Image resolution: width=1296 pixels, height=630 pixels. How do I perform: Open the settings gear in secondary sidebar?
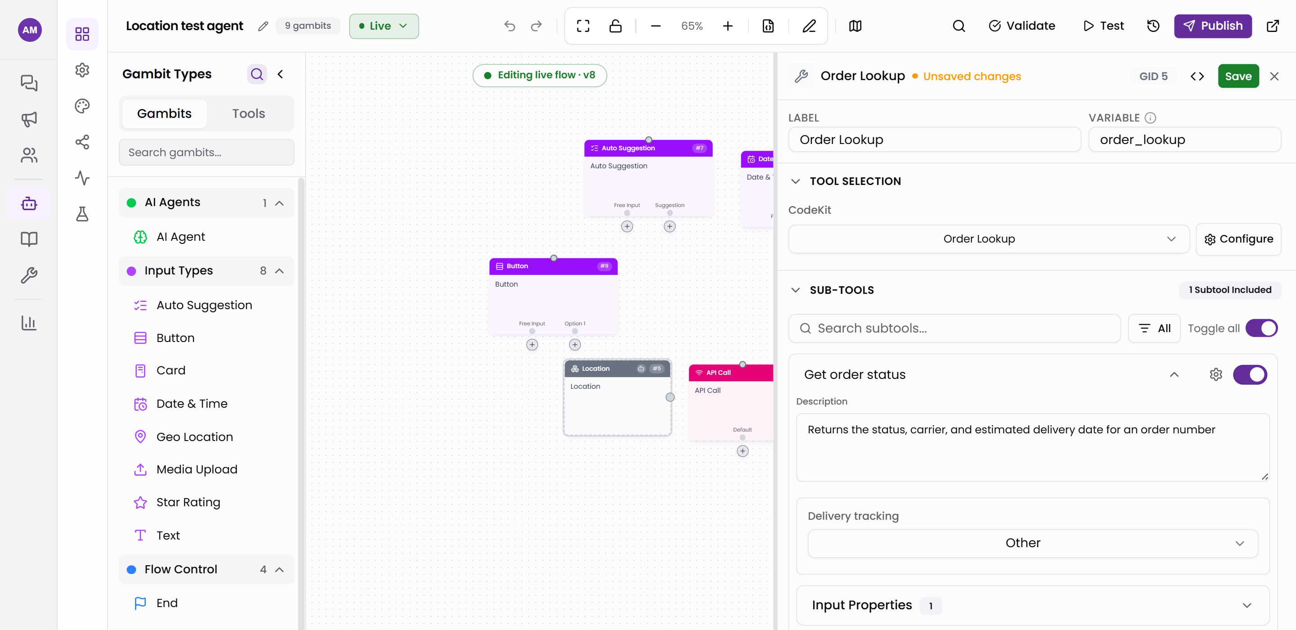coord(82,70)
